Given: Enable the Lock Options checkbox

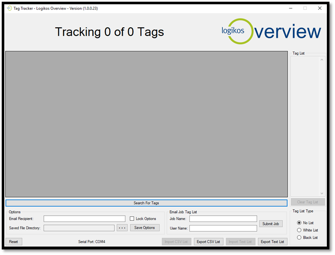Looking at the screenshot, I should pyautogui.click(x=132, y=219).
